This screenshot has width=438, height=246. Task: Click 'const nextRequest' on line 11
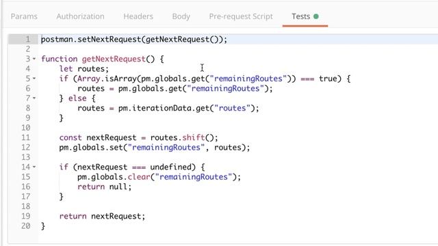point(98,137)
